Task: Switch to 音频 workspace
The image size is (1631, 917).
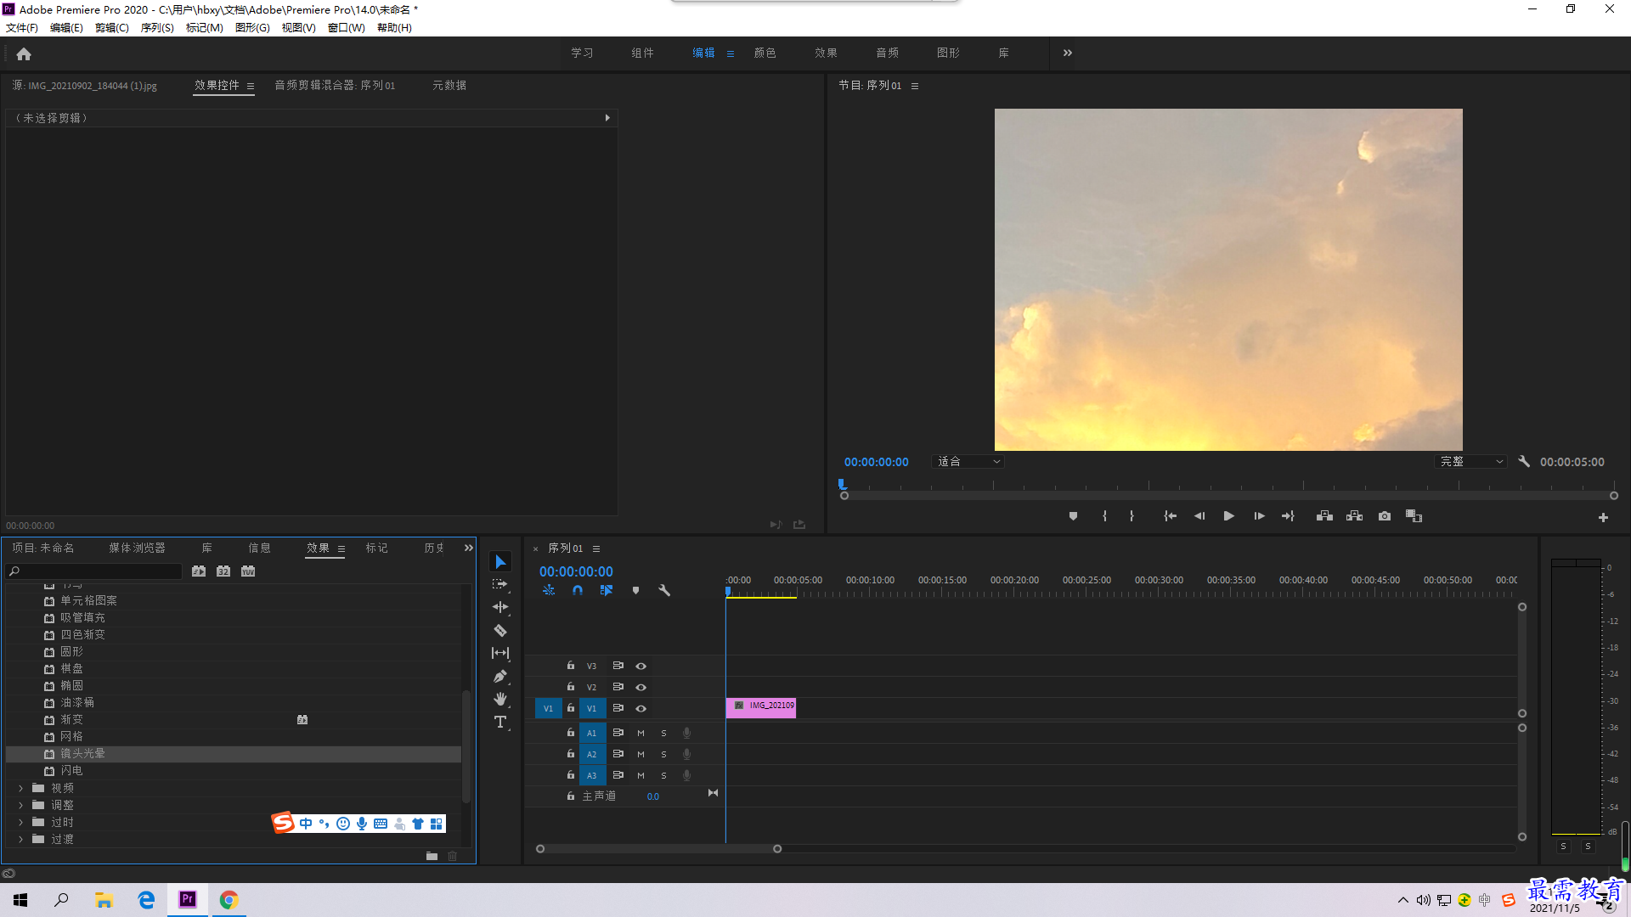Action: (887, 53)
